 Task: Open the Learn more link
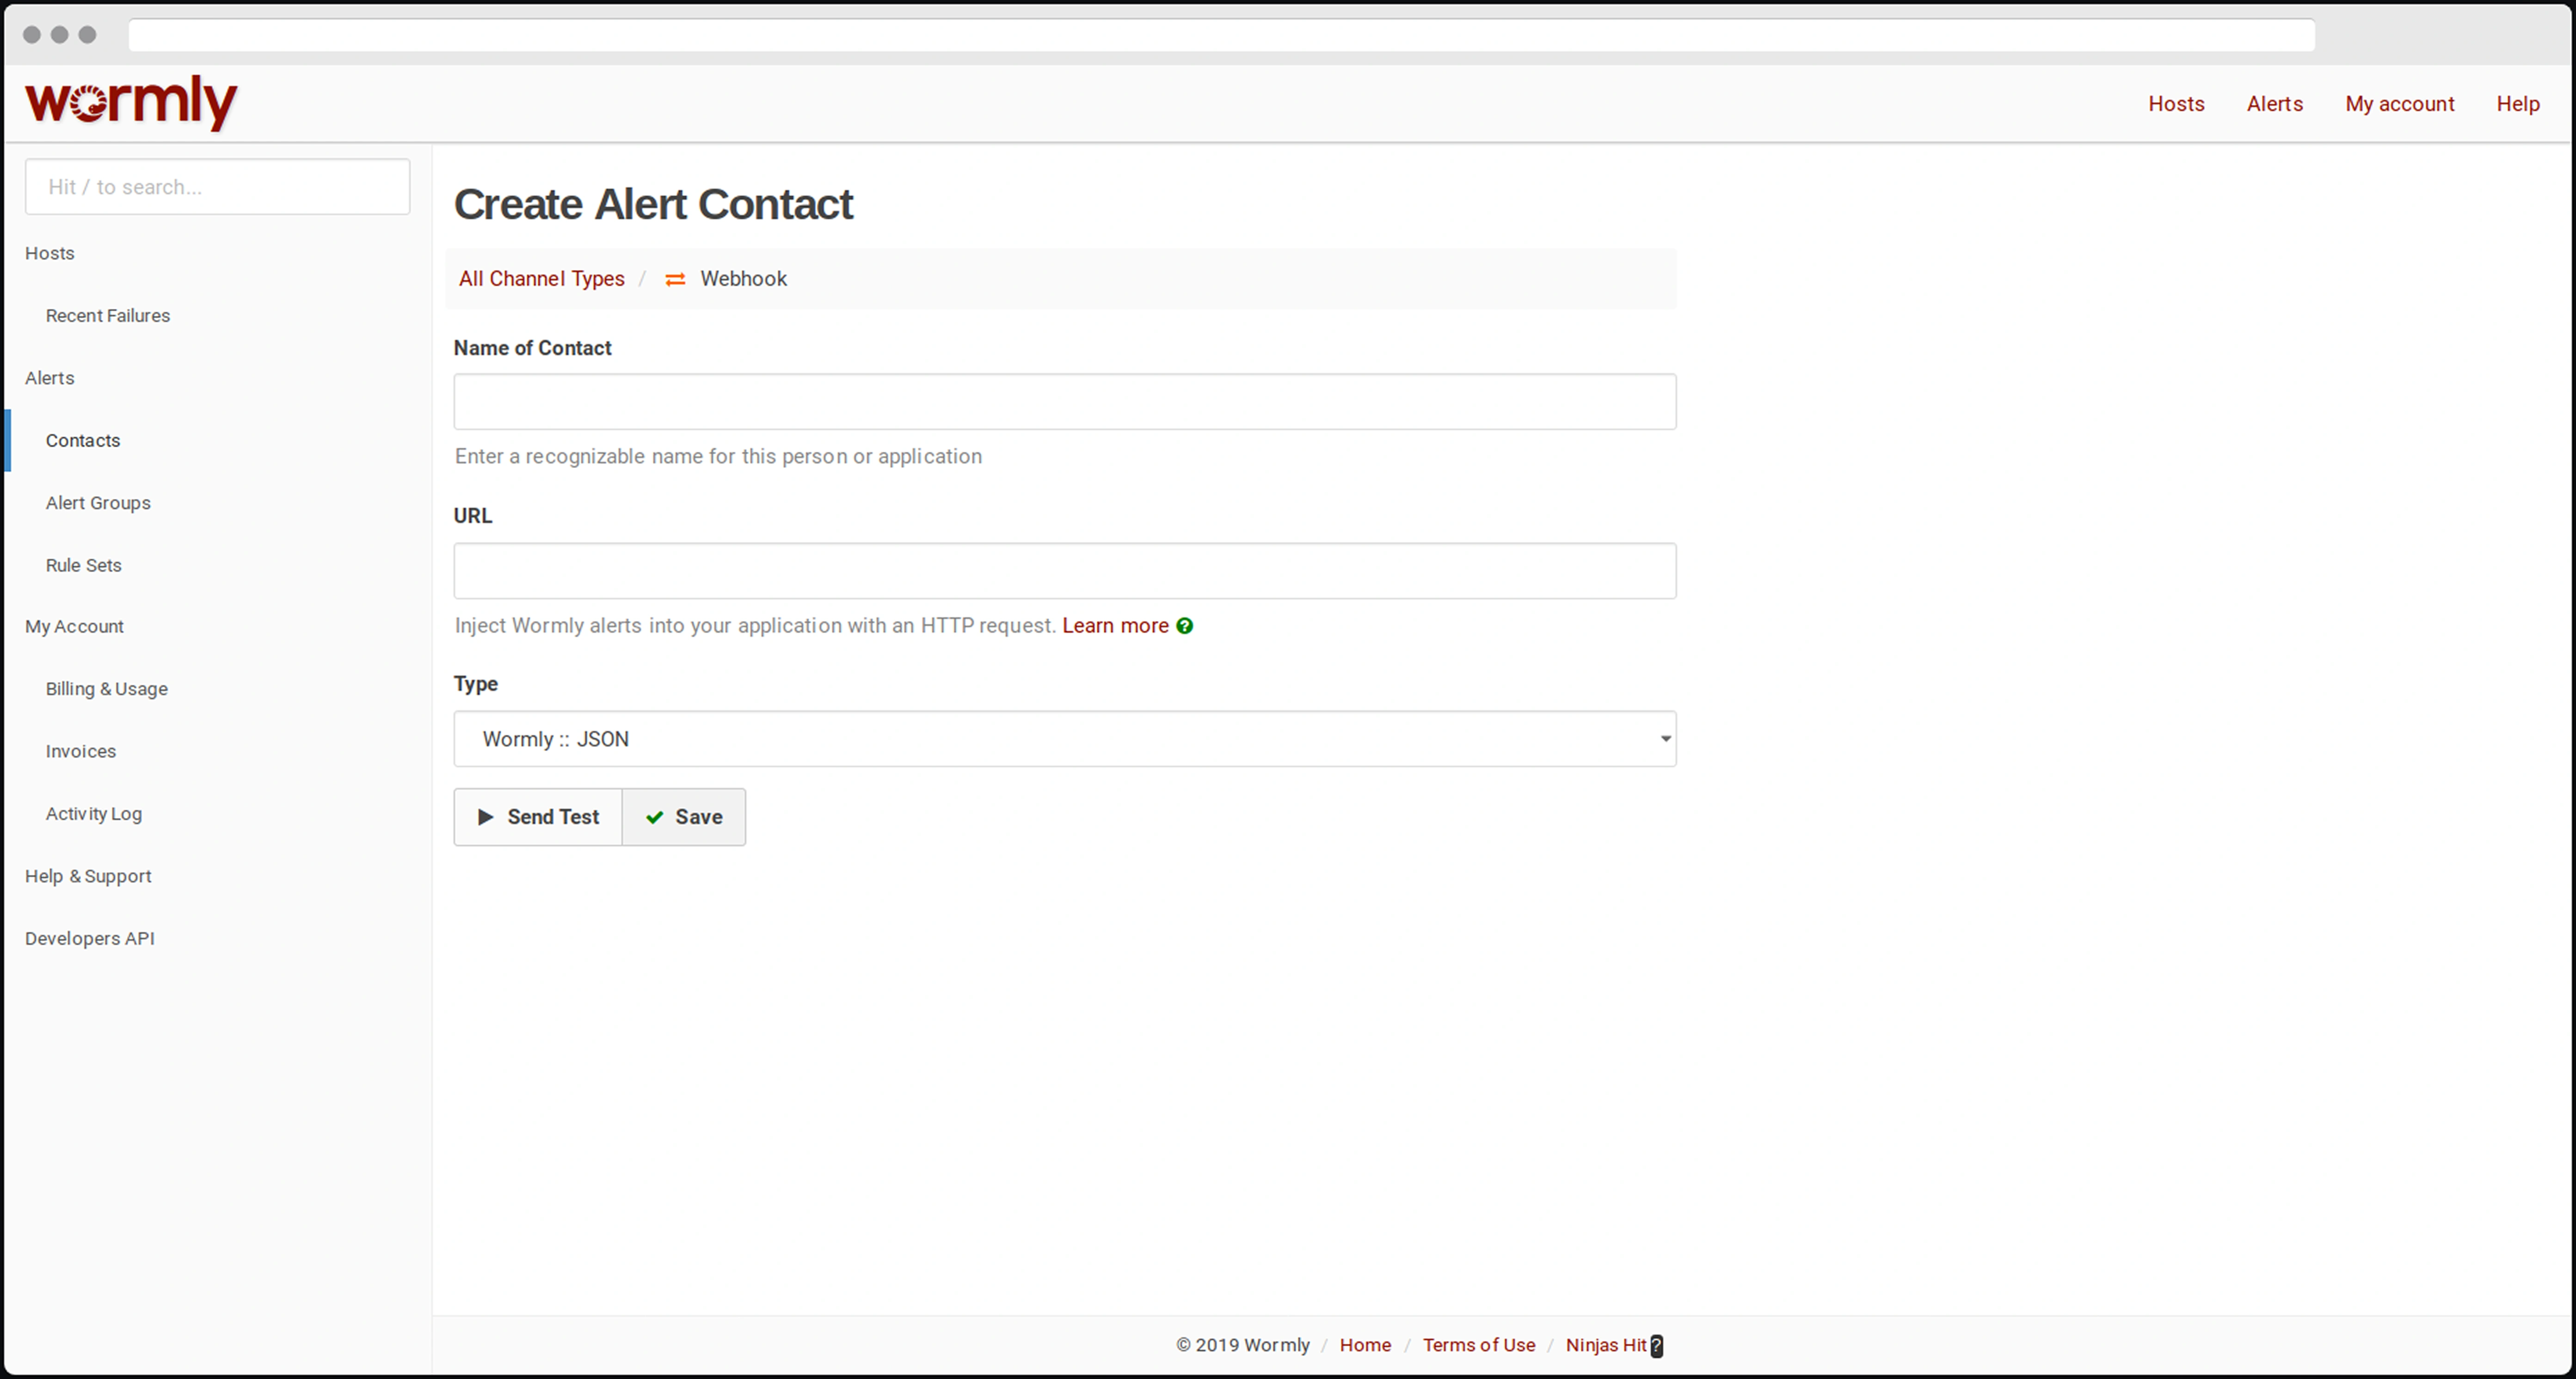[1115, 626]
